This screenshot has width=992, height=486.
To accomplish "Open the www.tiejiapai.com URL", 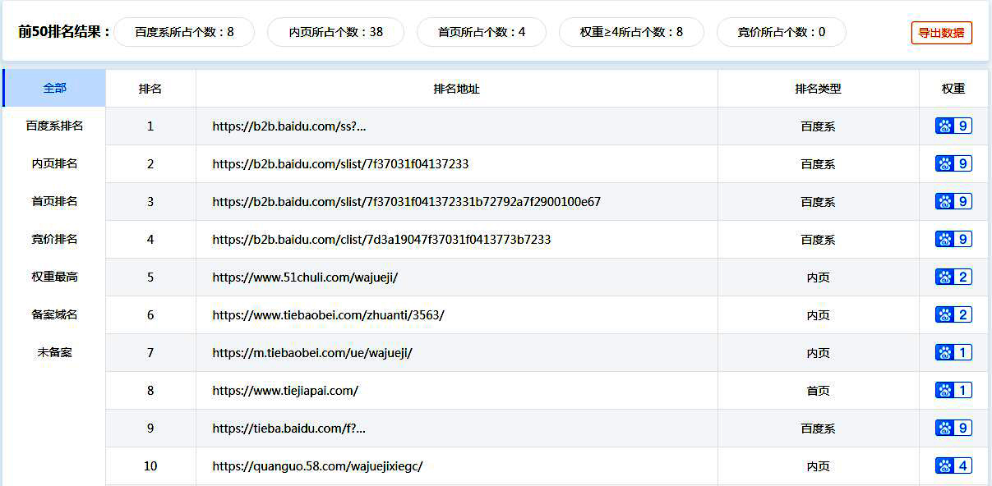I will point(285,391).
